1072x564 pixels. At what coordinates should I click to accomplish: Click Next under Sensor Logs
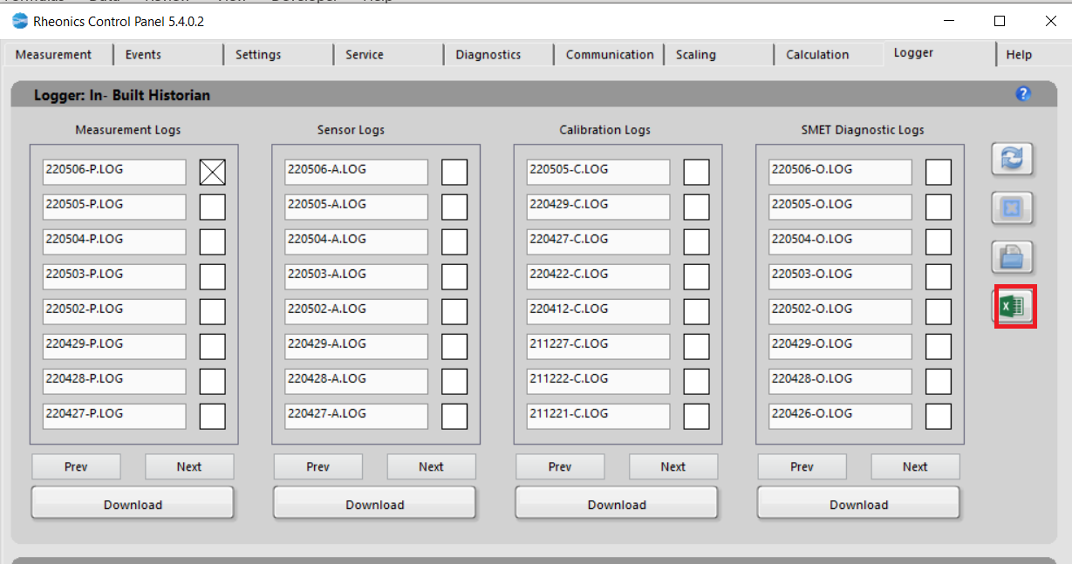431,466
